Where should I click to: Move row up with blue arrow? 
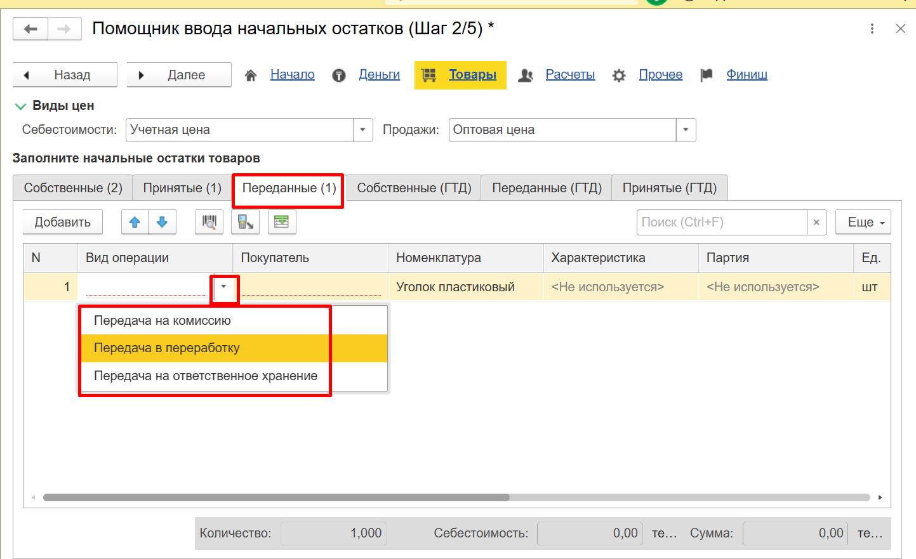coord(135,222)
